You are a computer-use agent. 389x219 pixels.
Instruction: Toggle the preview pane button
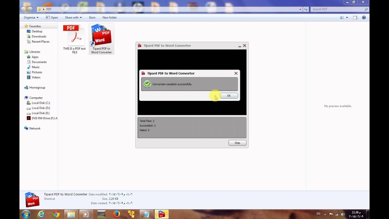click(x=355, y=18)
